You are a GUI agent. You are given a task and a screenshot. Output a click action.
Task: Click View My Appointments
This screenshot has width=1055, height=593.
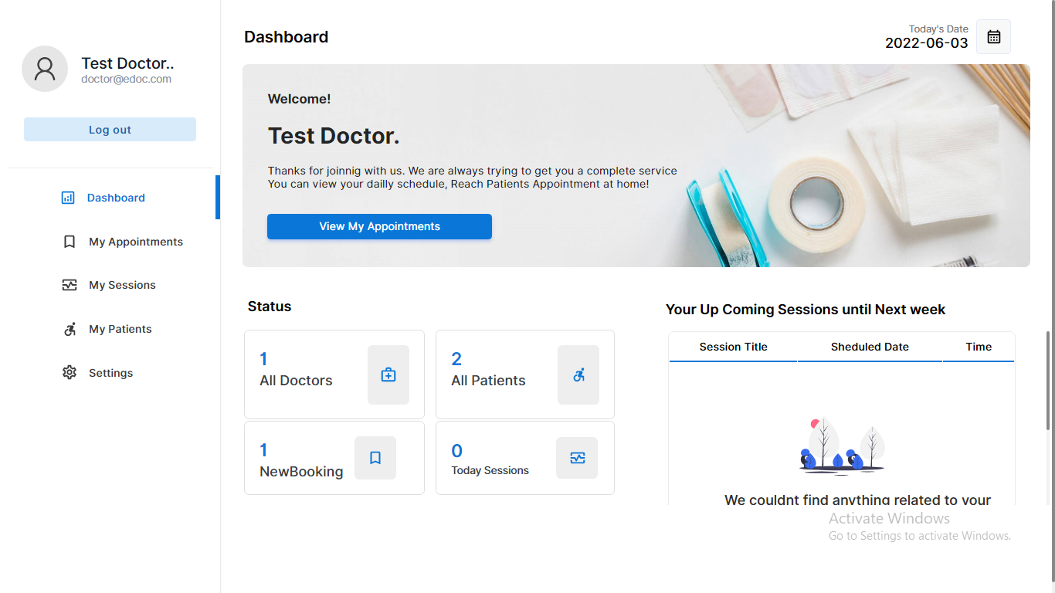click(379, 226)
